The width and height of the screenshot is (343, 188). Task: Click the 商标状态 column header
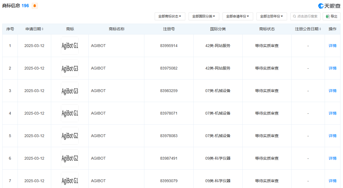pyautogui.click(x=267, y=29)
